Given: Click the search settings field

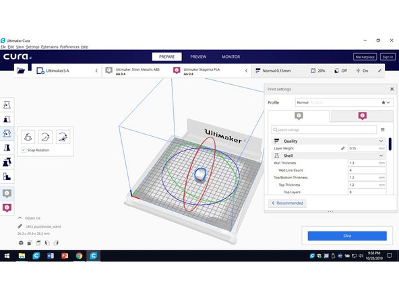Looking at the screenshot, I should [324, 130].
